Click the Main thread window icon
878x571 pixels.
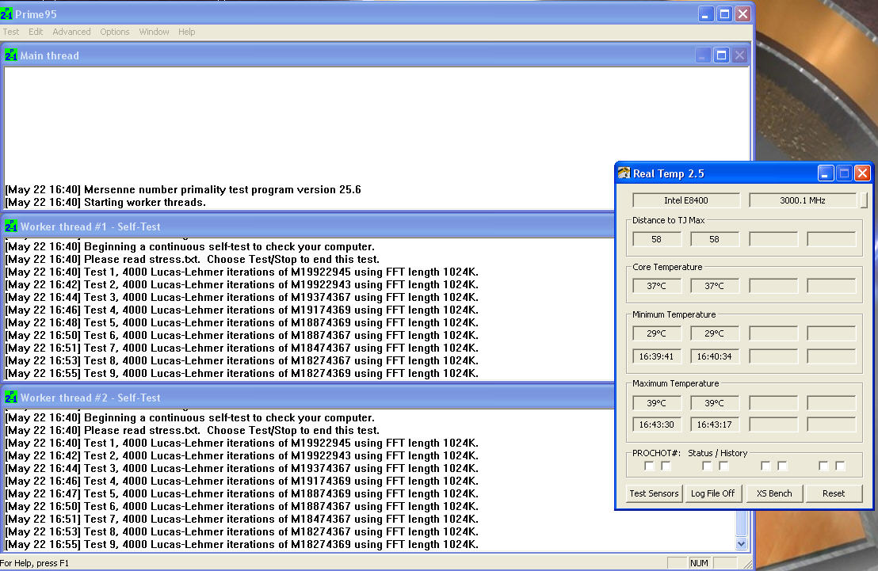point(10,55)
